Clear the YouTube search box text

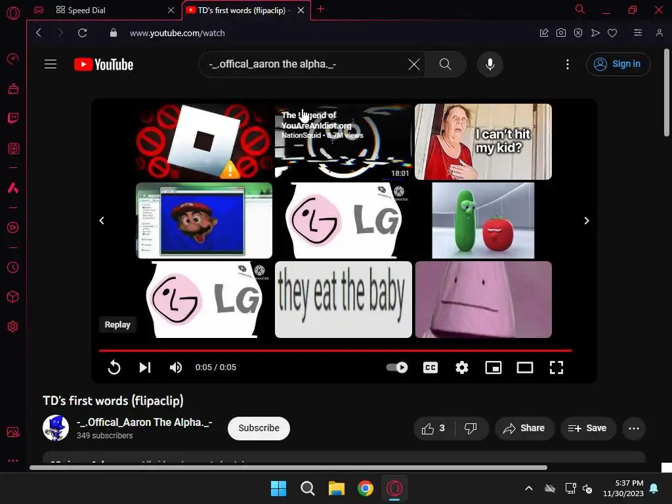[414, 64]
